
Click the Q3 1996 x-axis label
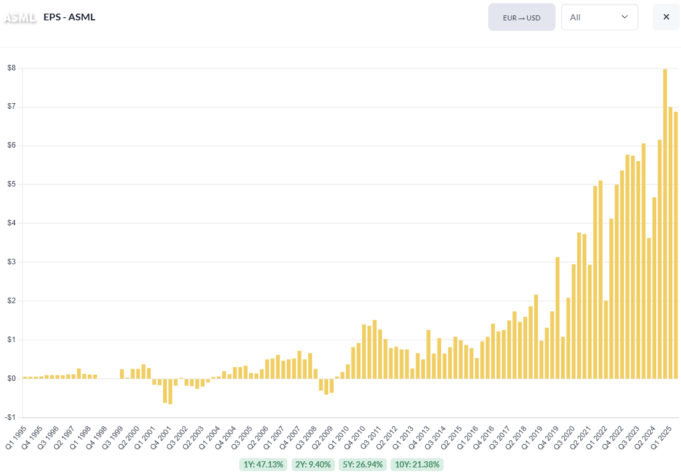click(48, 437)
